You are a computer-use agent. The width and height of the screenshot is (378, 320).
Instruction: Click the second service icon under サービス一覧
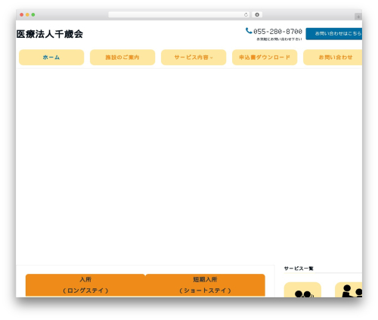tap(349, 290)
